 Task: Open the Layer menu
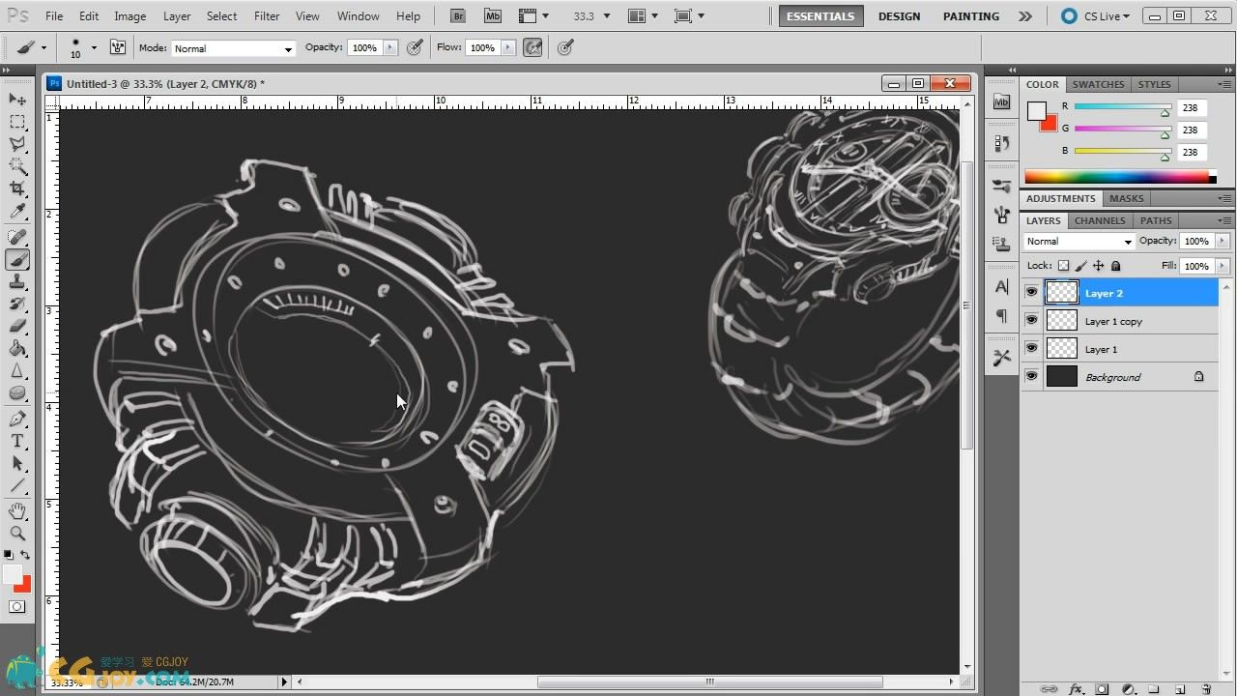click(177, 16)
